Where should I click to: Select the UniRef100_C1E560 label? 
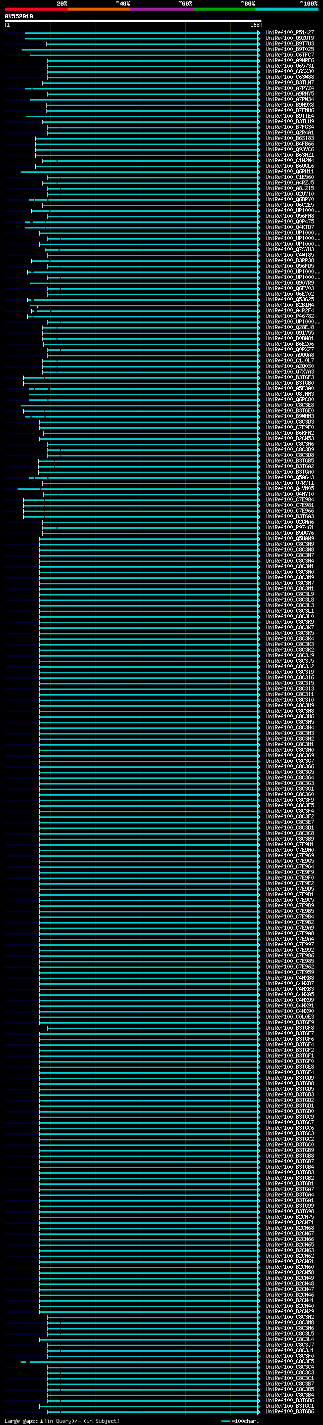[290, 177]
